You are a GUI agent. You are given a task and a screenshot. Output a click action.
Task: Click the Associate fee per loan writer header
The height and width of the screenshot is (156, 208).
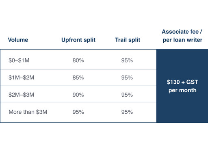coord(182,36)
